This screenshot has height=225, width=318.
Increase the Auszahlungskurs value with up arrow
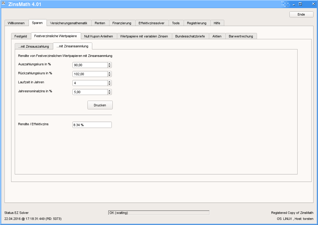109,64
